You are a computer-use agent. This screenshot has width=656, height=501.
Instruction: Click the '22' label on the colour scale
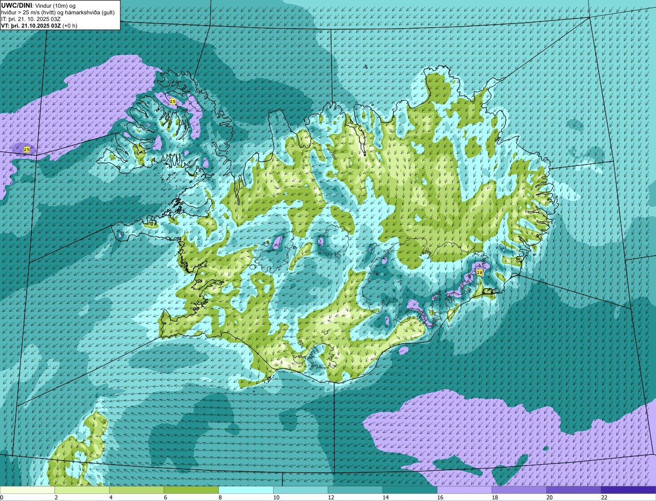(604, 497)
